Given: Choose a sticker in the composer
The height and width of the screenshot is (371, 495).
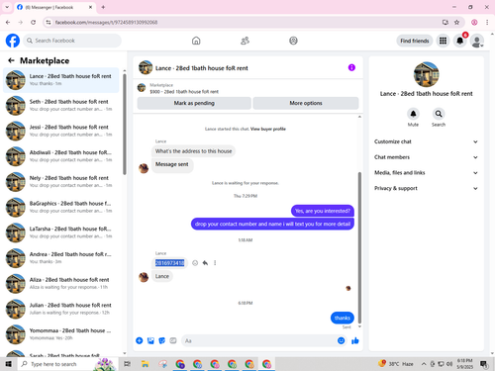Looking at the screenshot, I should 161,340.
